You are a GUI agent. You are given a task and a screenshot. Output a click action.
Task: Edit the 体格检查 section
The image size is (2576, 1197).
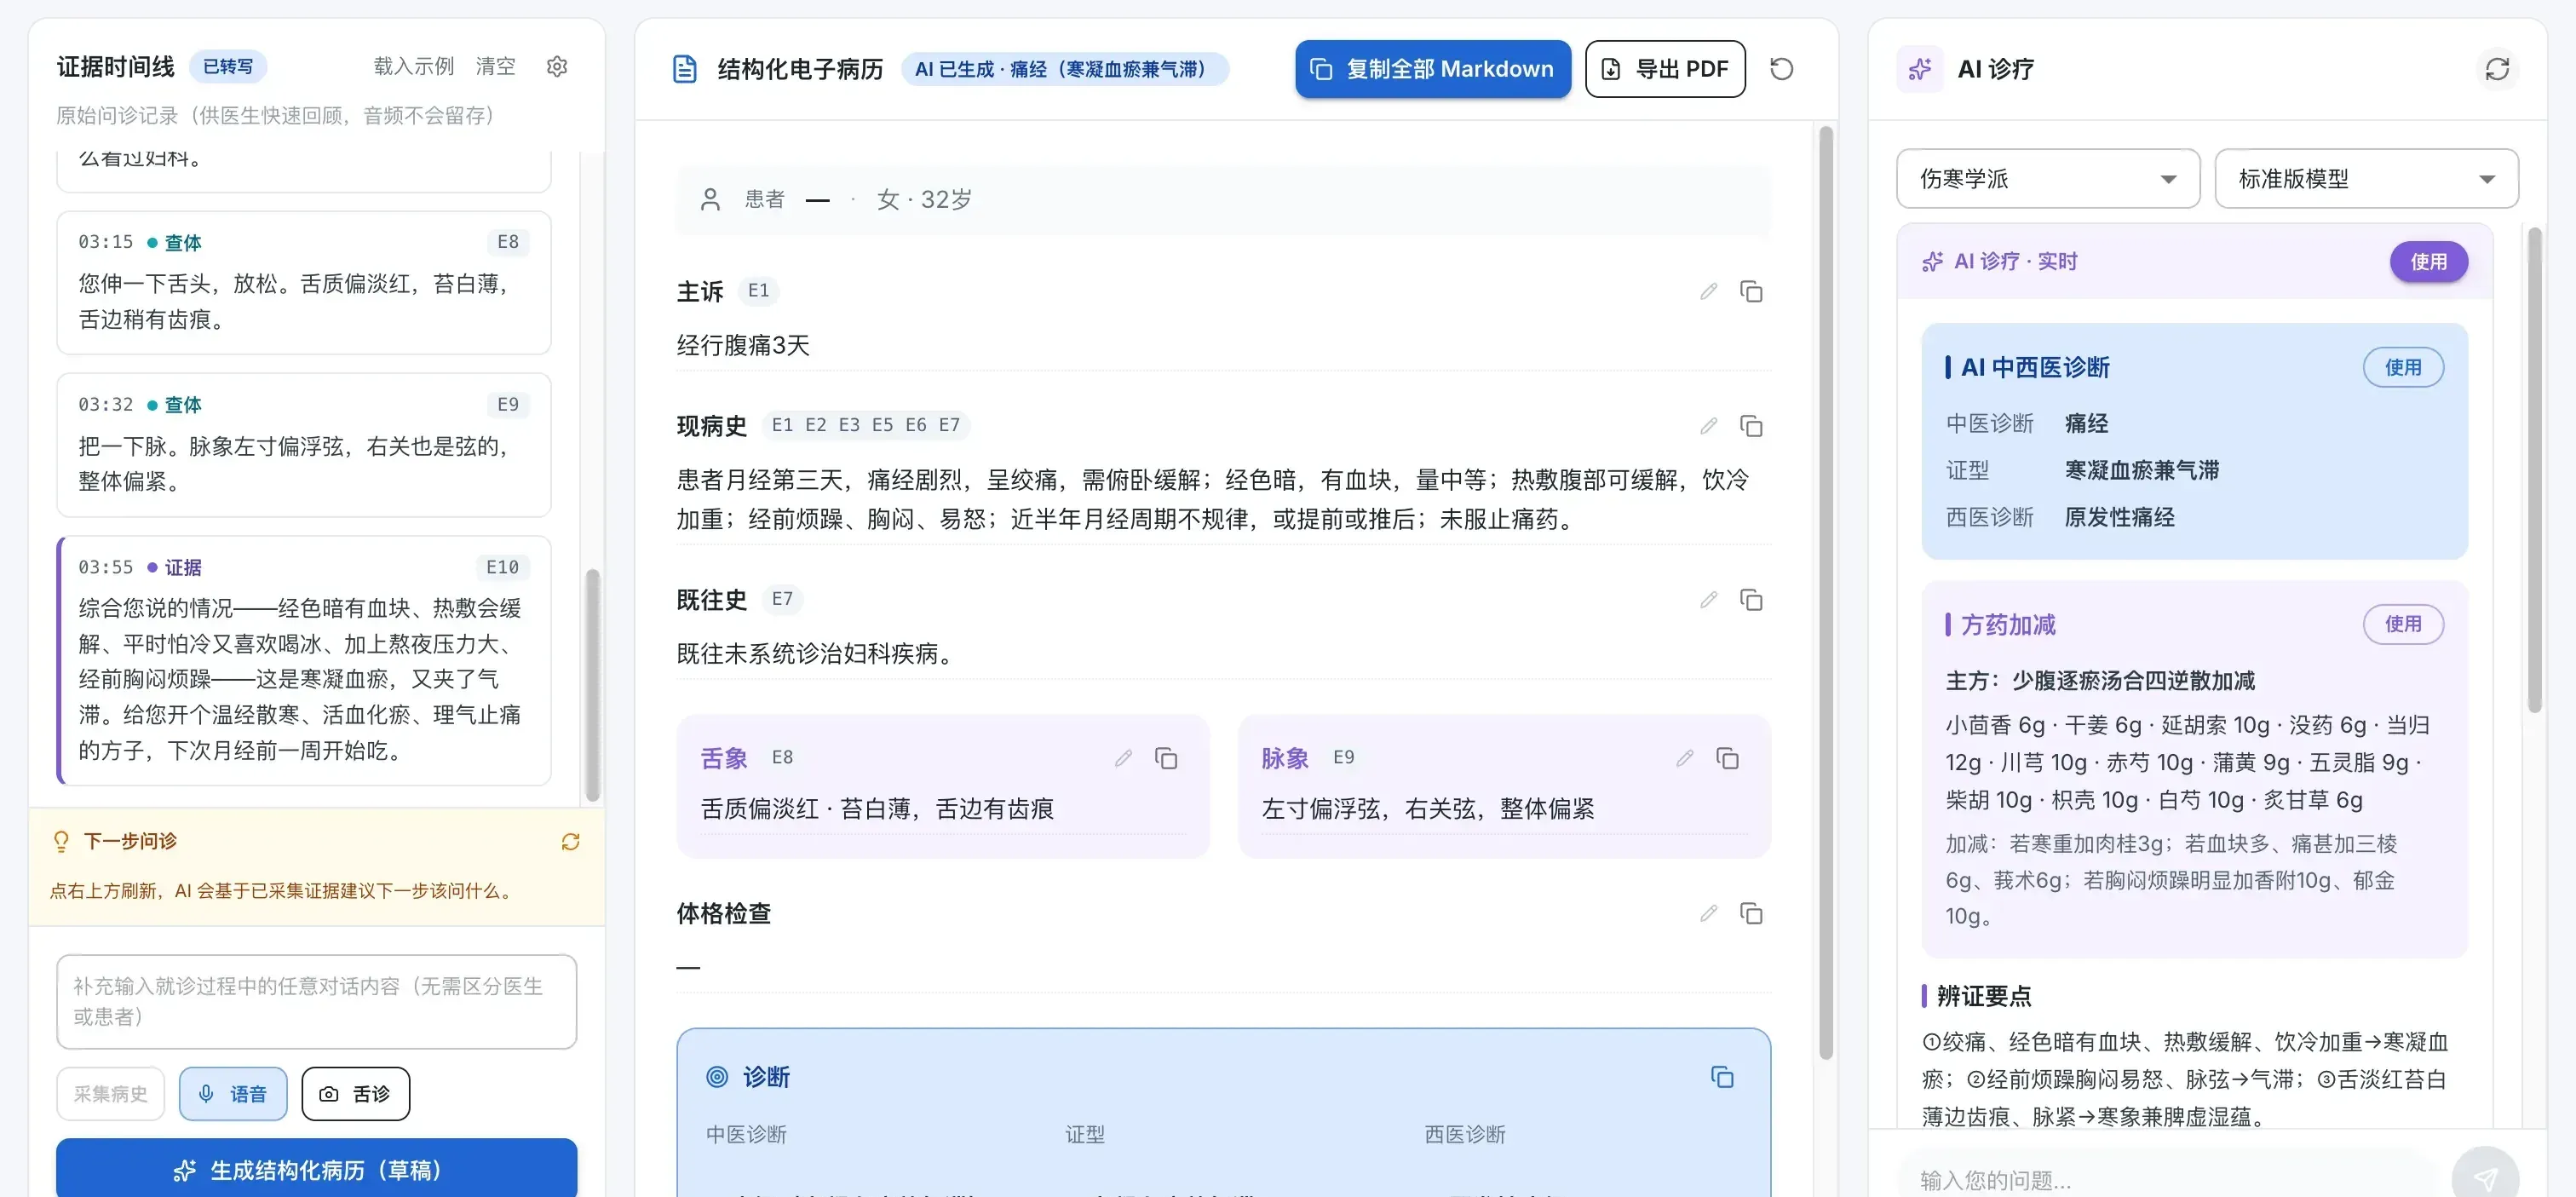pyautogui.click(x=1708, y=913)
